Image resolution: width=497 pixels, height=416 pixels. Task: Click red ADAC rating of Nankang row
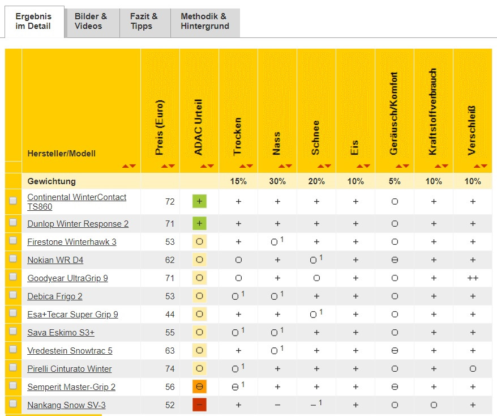[x=199, y=405]
